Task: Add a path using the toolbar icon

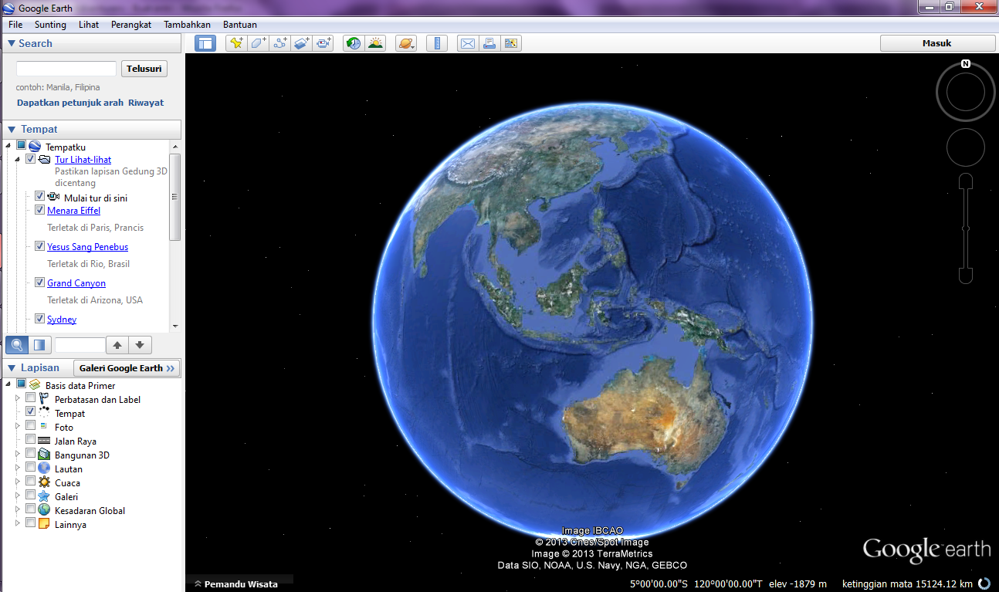Action: [x=280, y=43]
